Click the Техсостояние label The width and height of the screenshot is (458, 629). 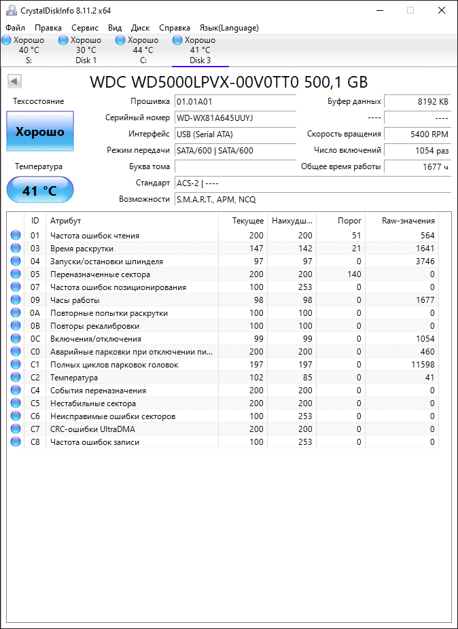(39, 101)
